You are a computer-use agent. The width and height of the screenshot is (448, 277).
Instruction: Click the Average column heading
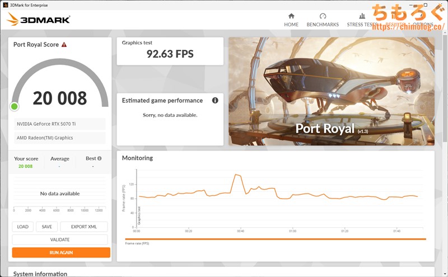(x=60, y=159)
